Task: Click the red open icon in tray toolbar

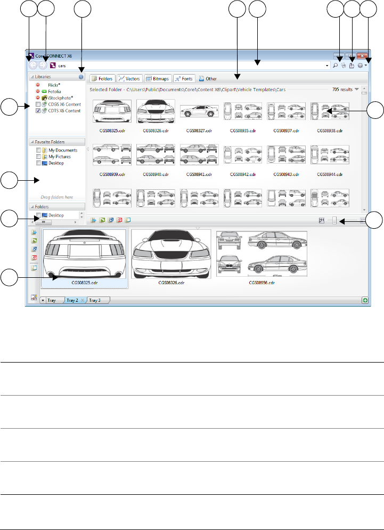Action: coord(34,258)
